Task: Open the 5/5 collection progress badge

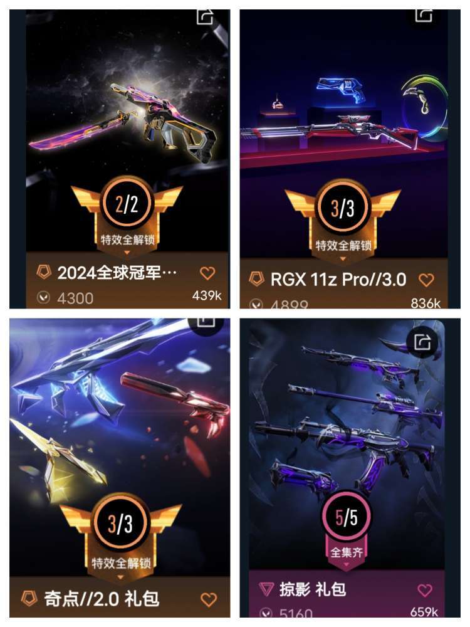Action: click(x=346, y=517)
